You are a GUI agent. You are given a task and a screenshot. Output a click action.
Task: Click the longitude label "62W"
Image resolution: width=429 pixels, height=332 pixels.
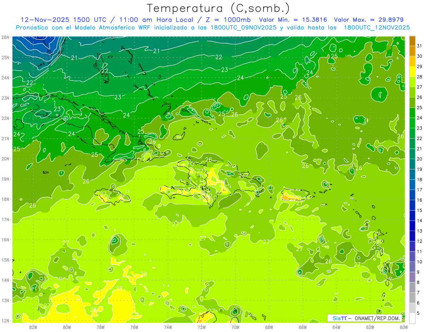tap(370, 327)
